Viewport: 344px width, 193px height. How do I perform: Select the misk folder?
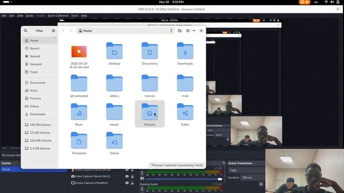tap(185, 86)
